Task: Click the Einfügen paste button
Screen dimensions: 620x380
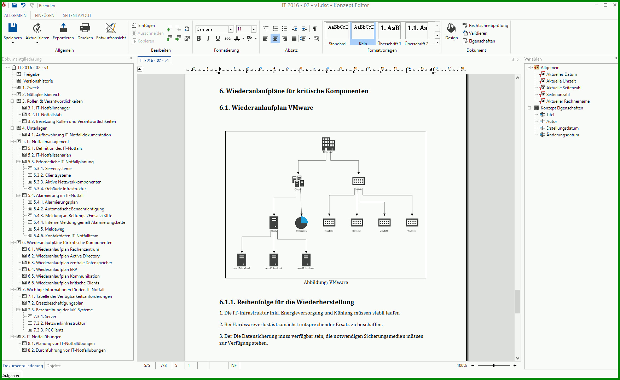Action: pyautogui.click(x=144, y=25)
